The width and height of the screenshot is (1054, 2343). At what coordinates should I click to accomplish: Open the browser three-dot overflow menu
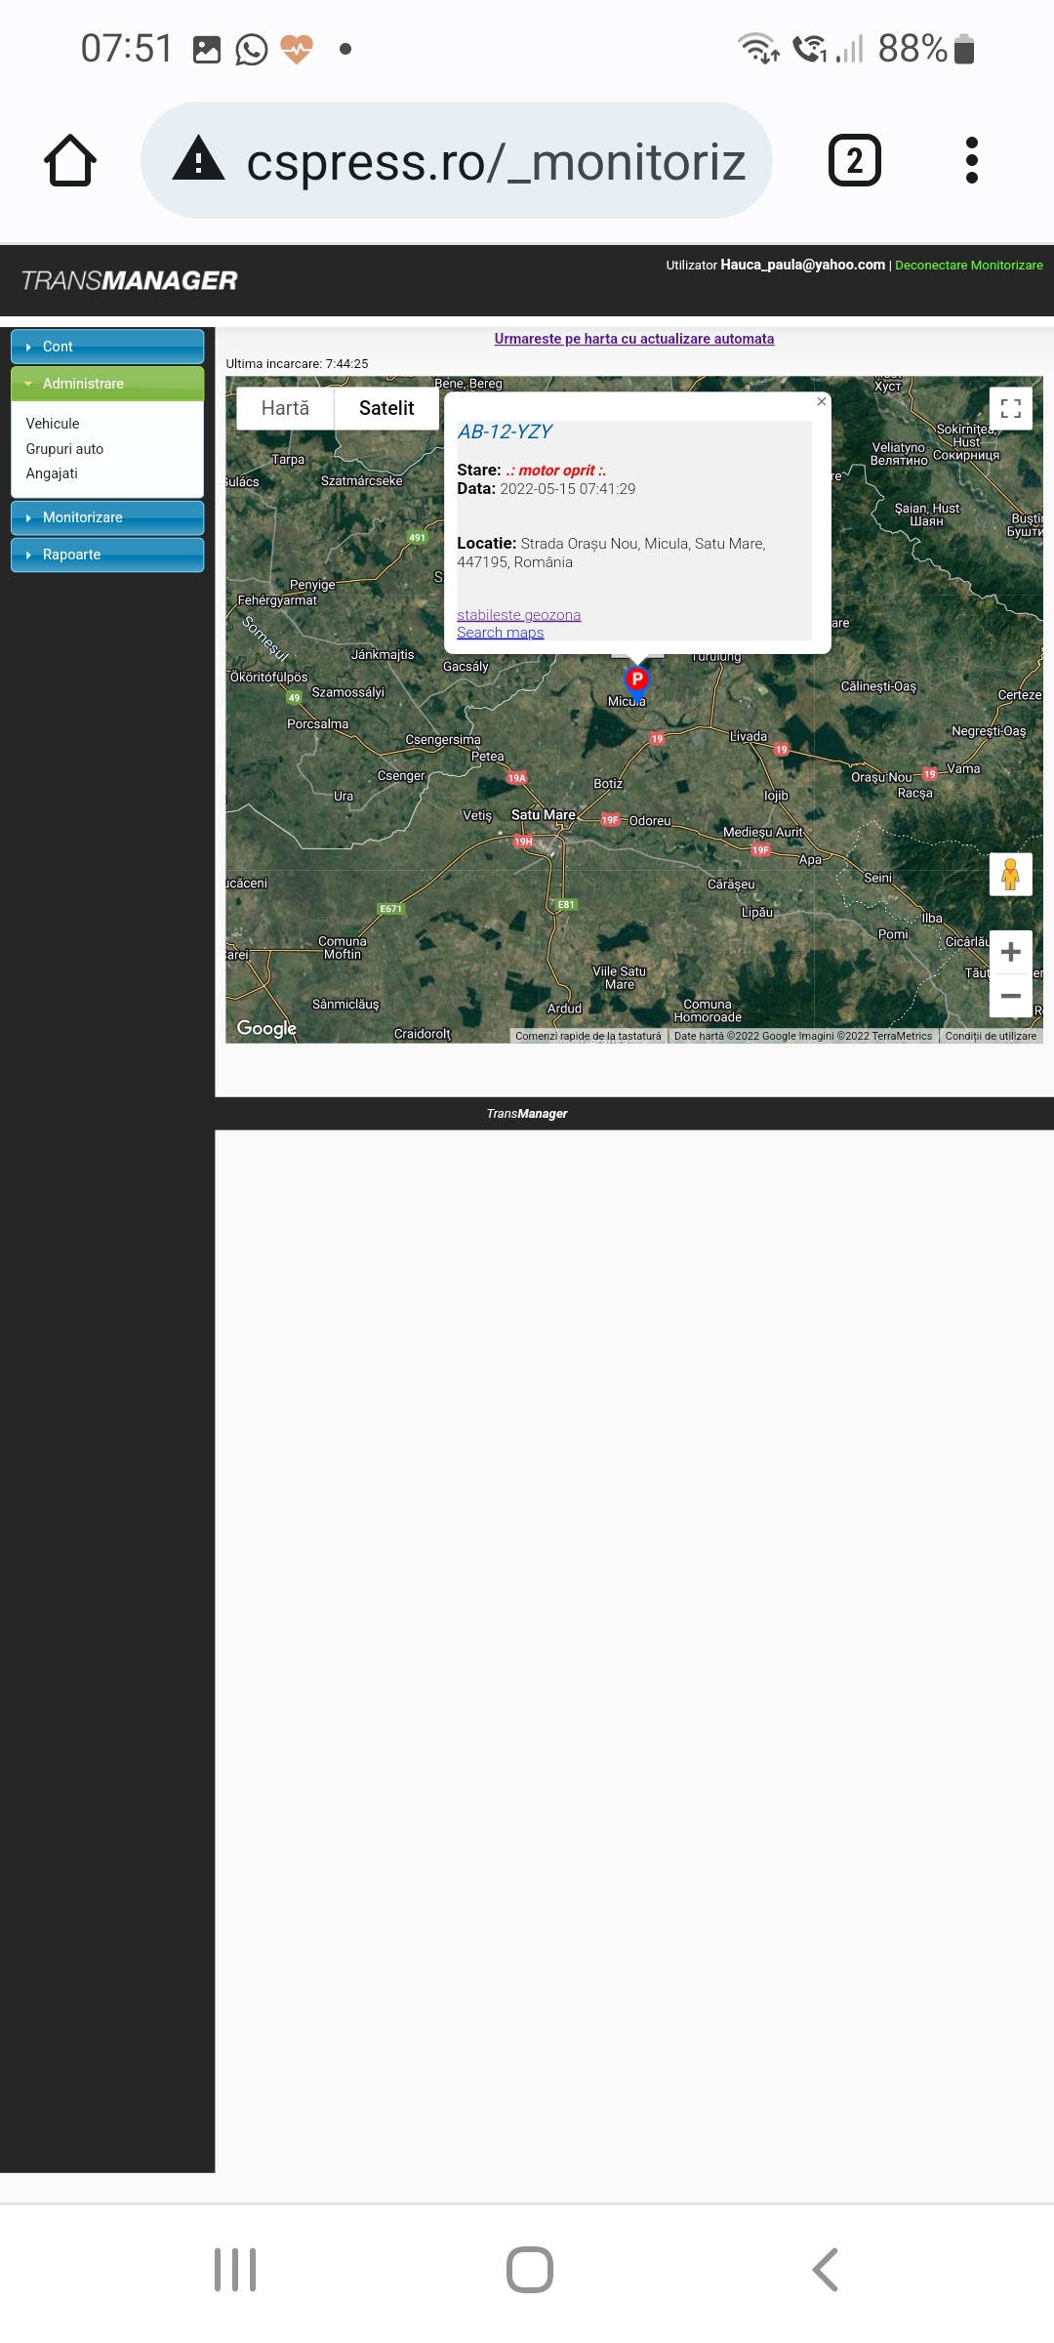[x=971, y=161]
